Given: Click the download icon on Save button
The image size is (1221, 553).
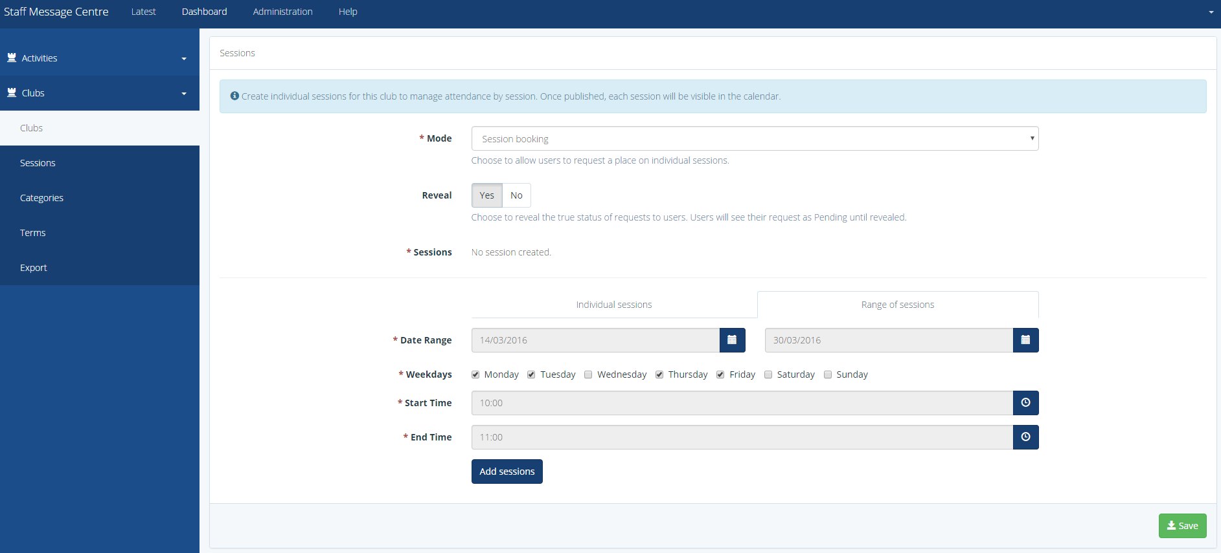Looking at the screenshot, I should [1171, 526].
